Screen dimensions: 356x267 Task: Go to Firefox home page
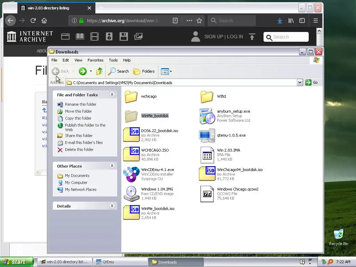pyautogui.click(x=44, y=21)
